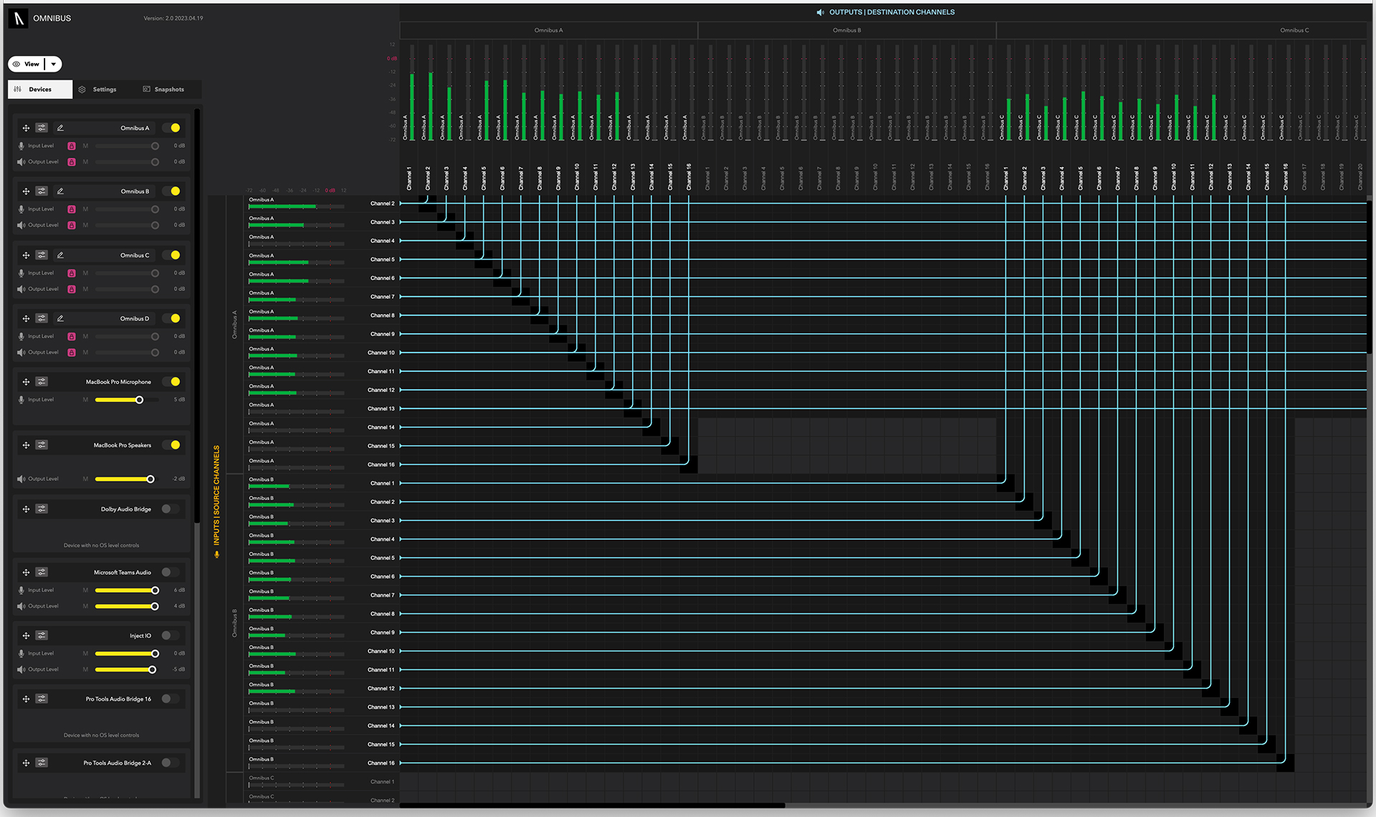
Task: Click the Outputs Destination Channels heading
Action: click(x=892, y=12)
